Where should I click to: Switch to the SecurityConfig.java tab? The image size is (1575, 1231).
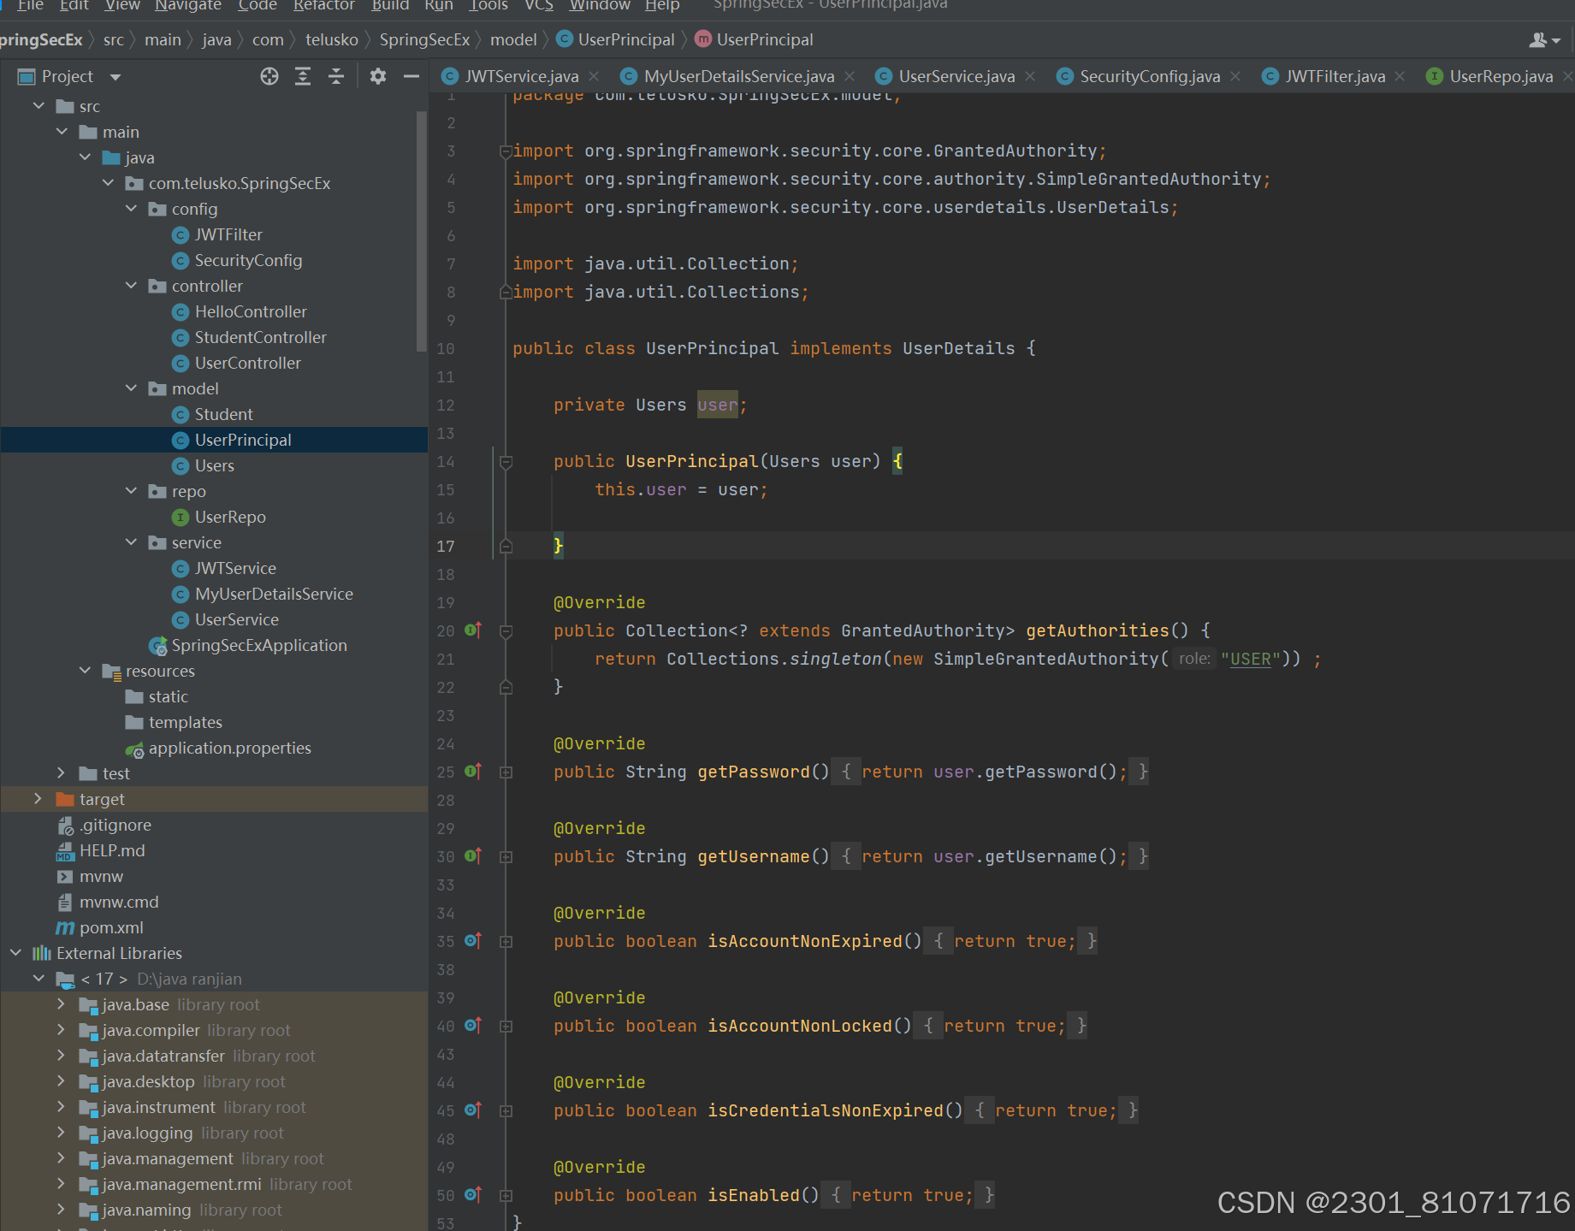(x=1150, y=76)
